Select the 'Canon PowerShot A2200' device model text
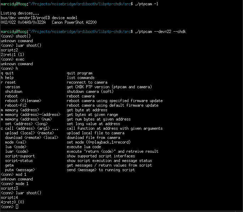This screenshot has height=212, width=243. tap(74, 22)
